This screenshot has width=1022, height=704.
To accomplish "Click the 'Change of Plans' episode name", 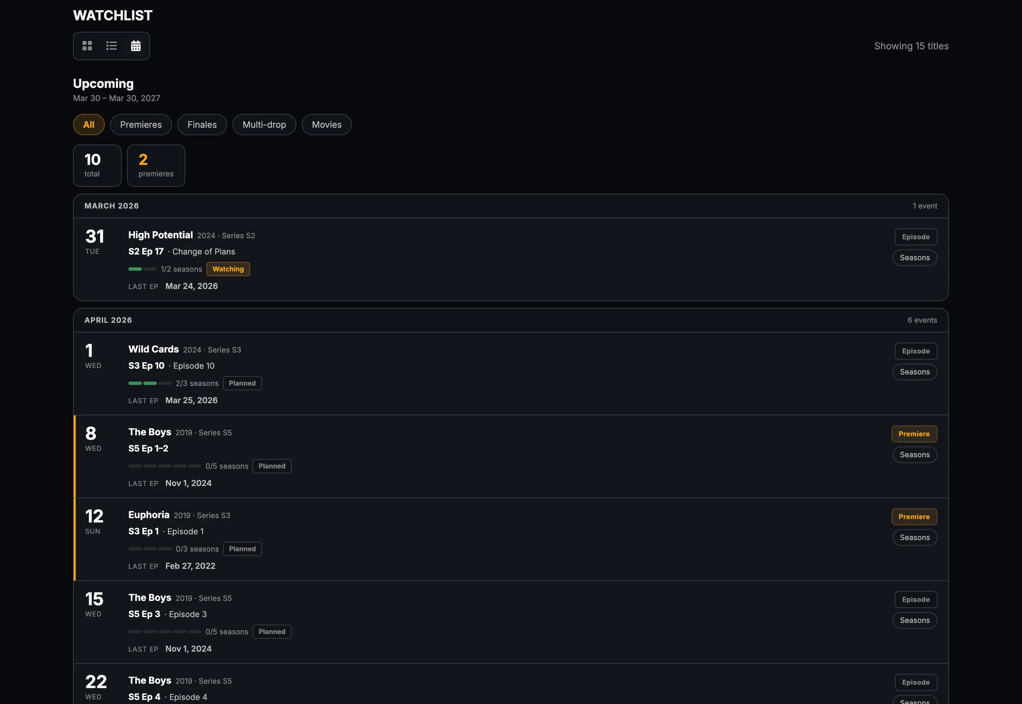I will coord(204,252).
